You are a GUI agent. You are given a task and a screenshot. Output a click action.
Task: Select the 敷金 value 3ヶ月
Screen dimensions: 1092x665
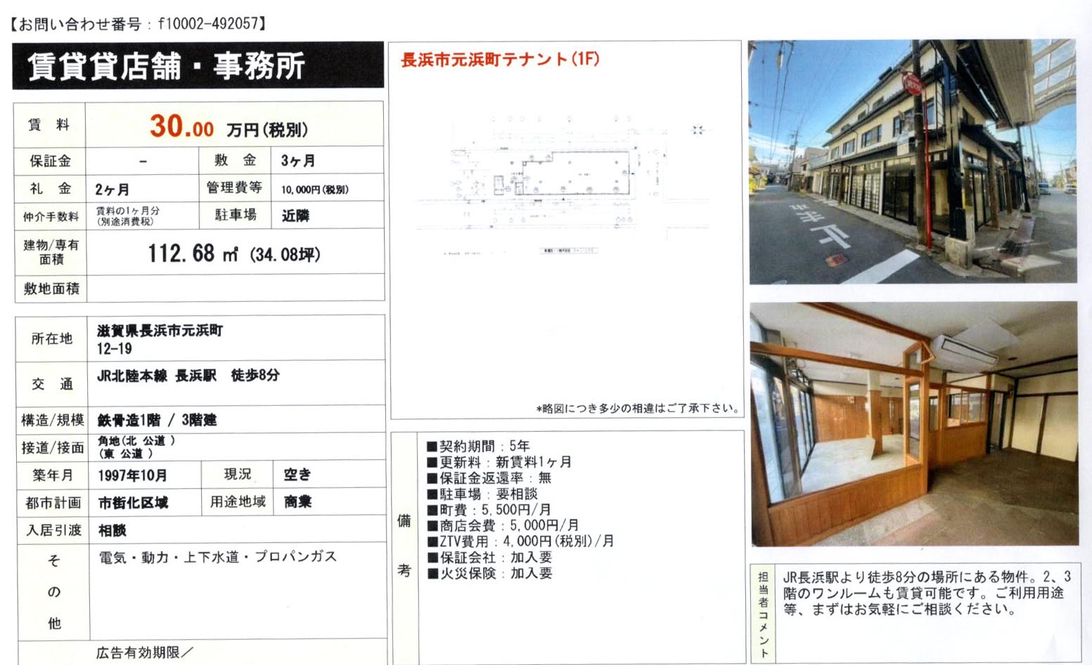[x=297, y=161]
